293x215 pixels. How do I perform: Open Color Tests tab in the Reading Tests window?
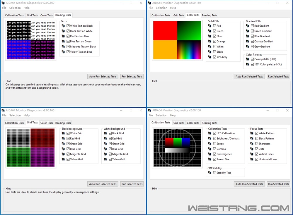tap(47, 15)
